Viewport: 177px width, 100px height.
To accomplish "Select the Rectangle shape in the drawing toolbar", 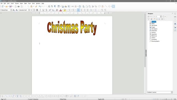I will (x=24, y=96).
